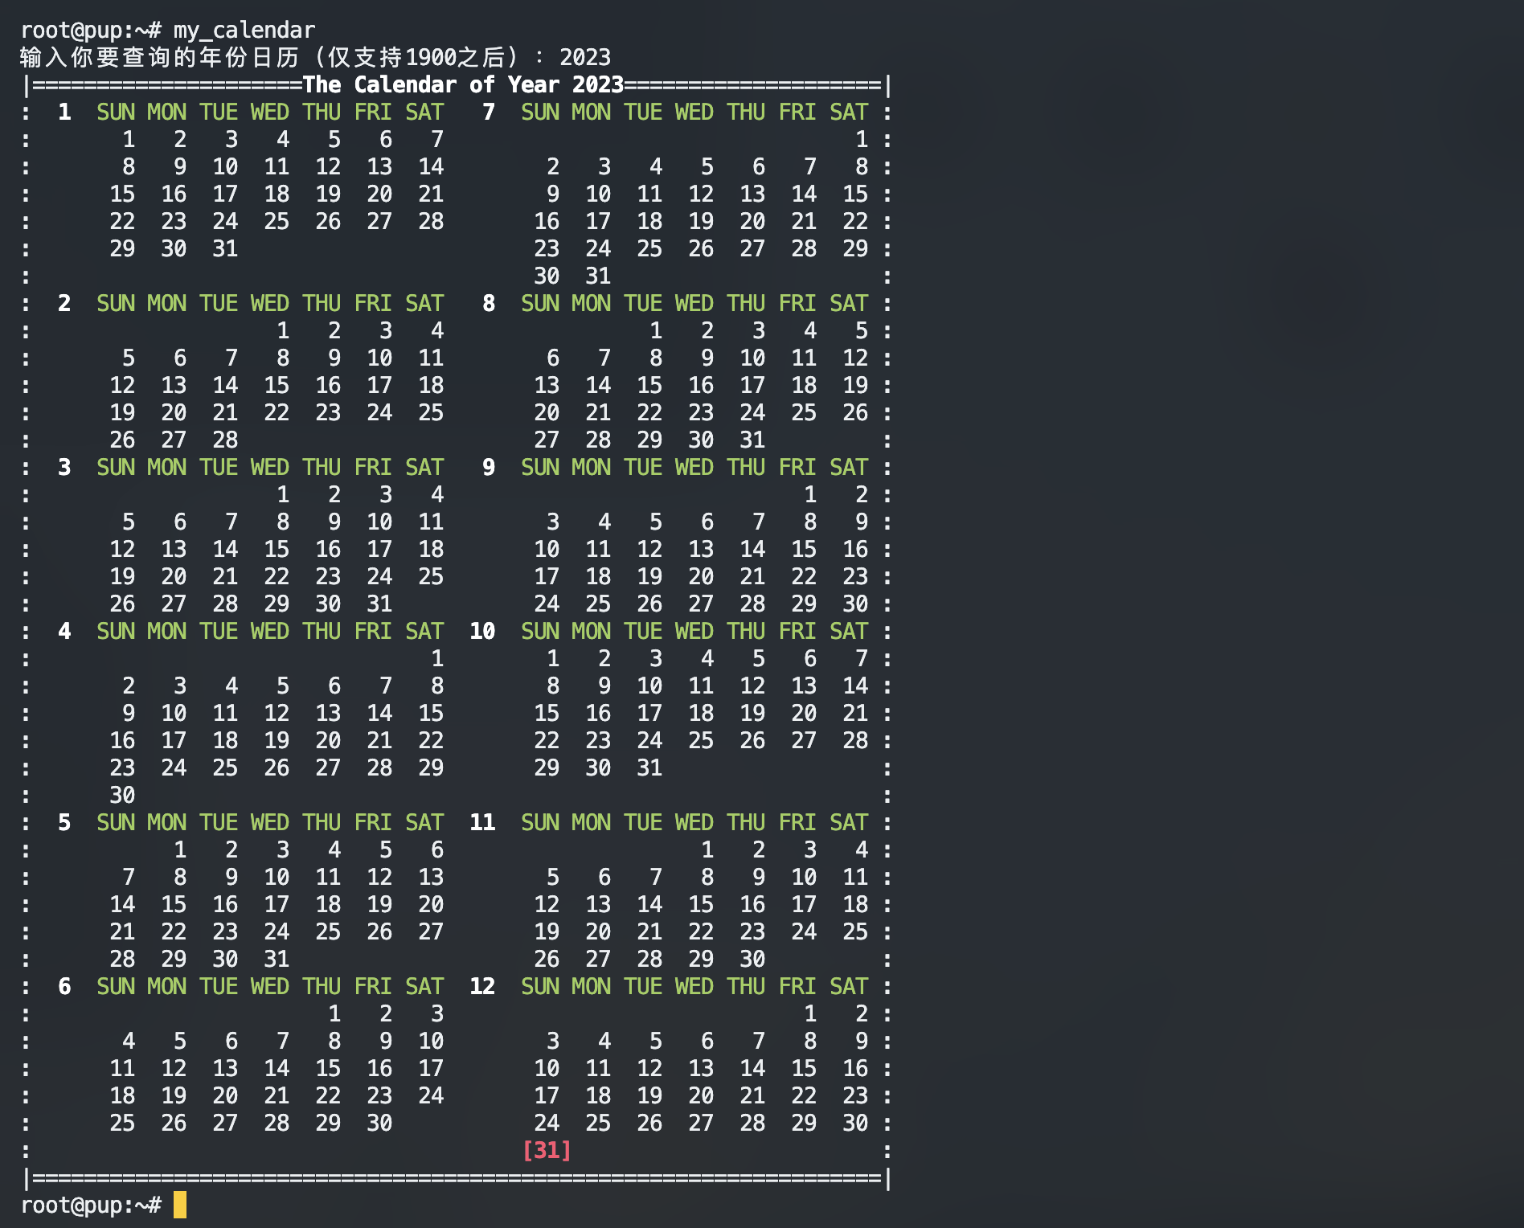Click day 30 in month 6
The image size is (1524, 1228).
379,1123
